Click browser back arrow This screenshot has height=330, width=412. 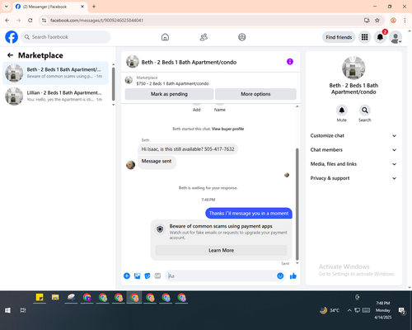point(7,21)
